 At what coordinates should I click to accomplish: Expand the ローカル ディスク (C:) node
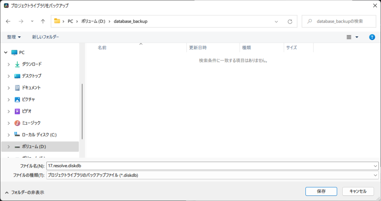tap(9, 135)
